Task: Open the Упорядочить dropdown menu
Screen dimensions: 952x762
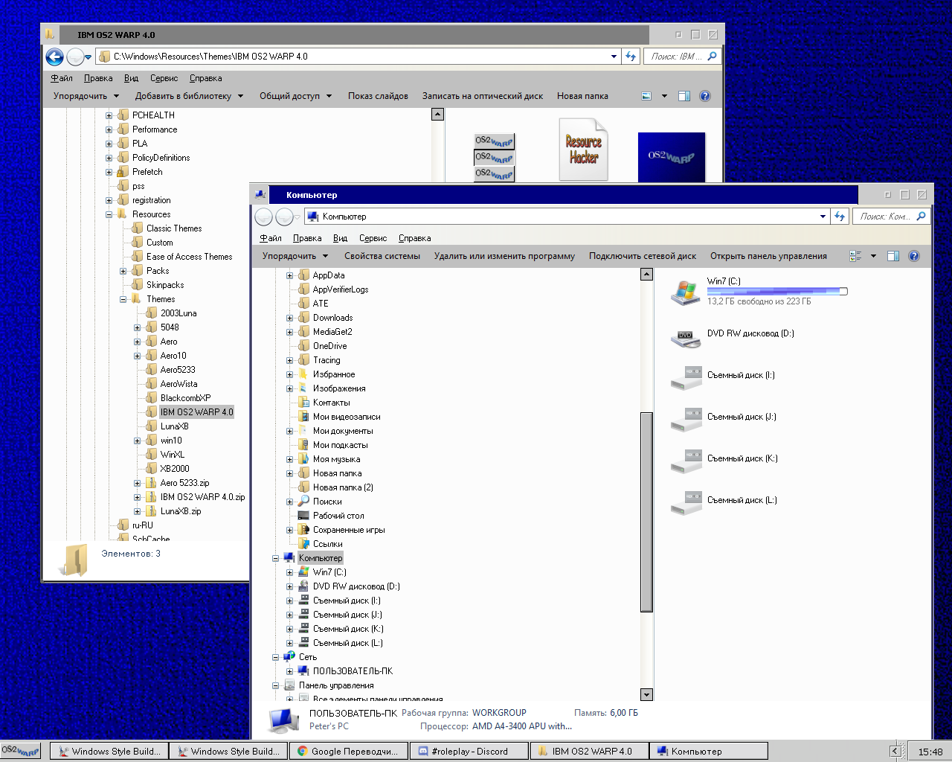Action: (x=295, y=255)
